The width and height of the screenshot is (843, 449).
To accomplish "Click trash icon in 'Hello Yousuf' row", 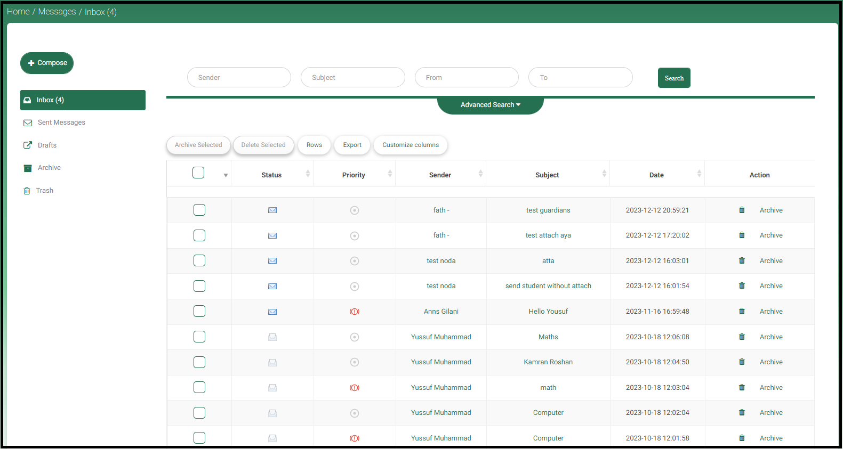I will click(742, 311).
